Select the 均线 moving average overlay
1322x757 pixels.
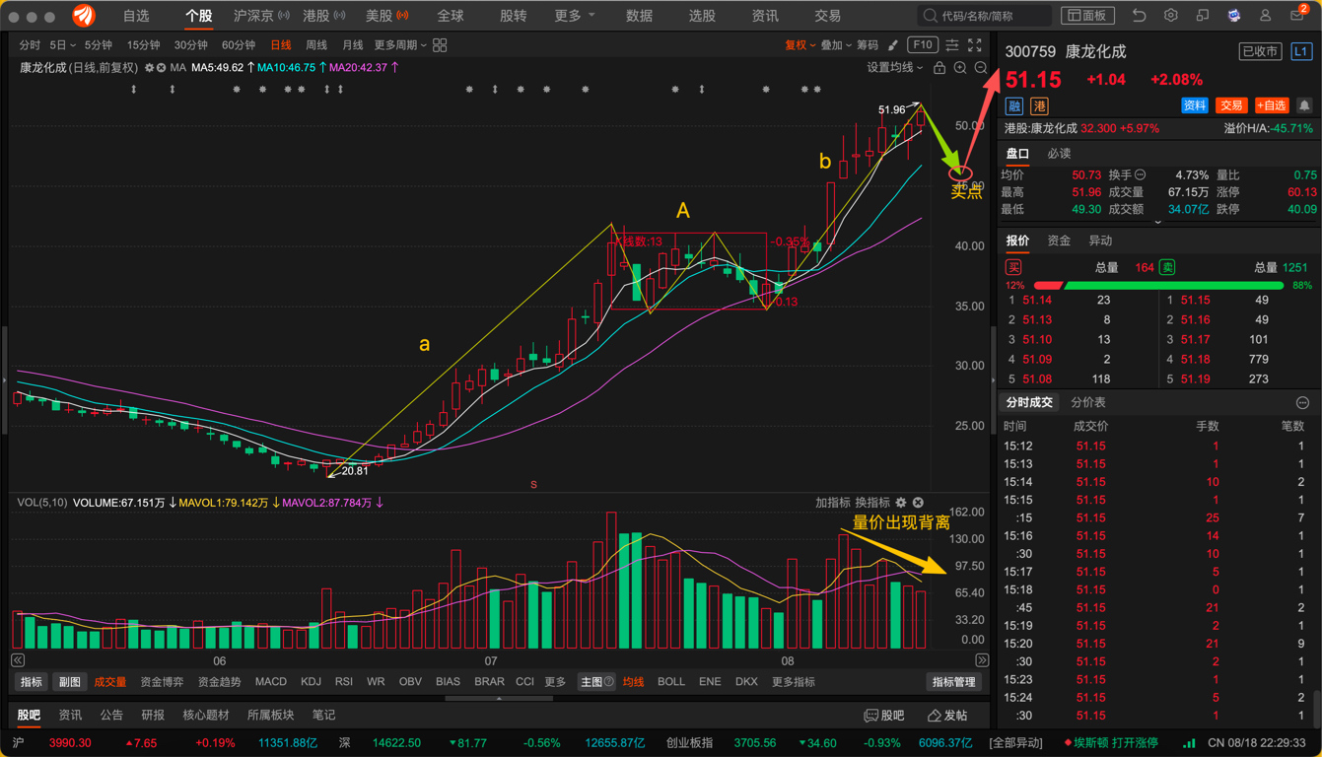coord(633,682)
